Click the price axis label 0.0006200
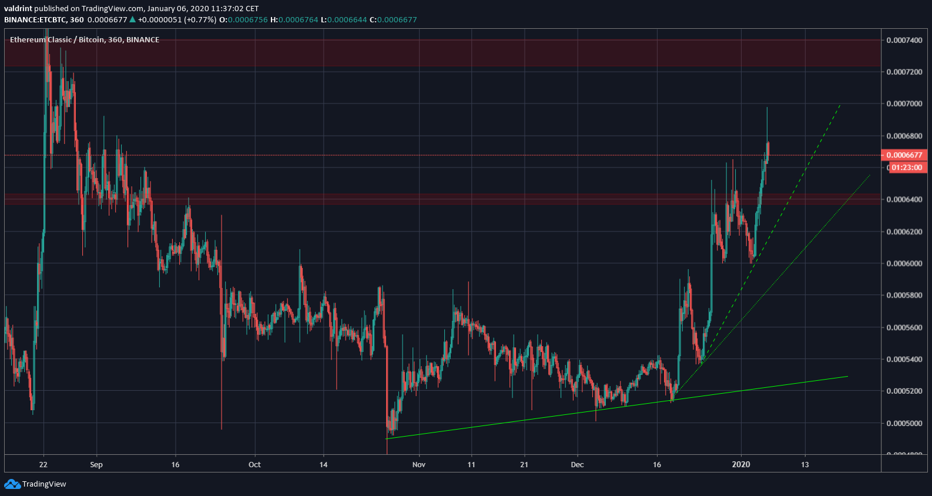 [x=904, y=232]
